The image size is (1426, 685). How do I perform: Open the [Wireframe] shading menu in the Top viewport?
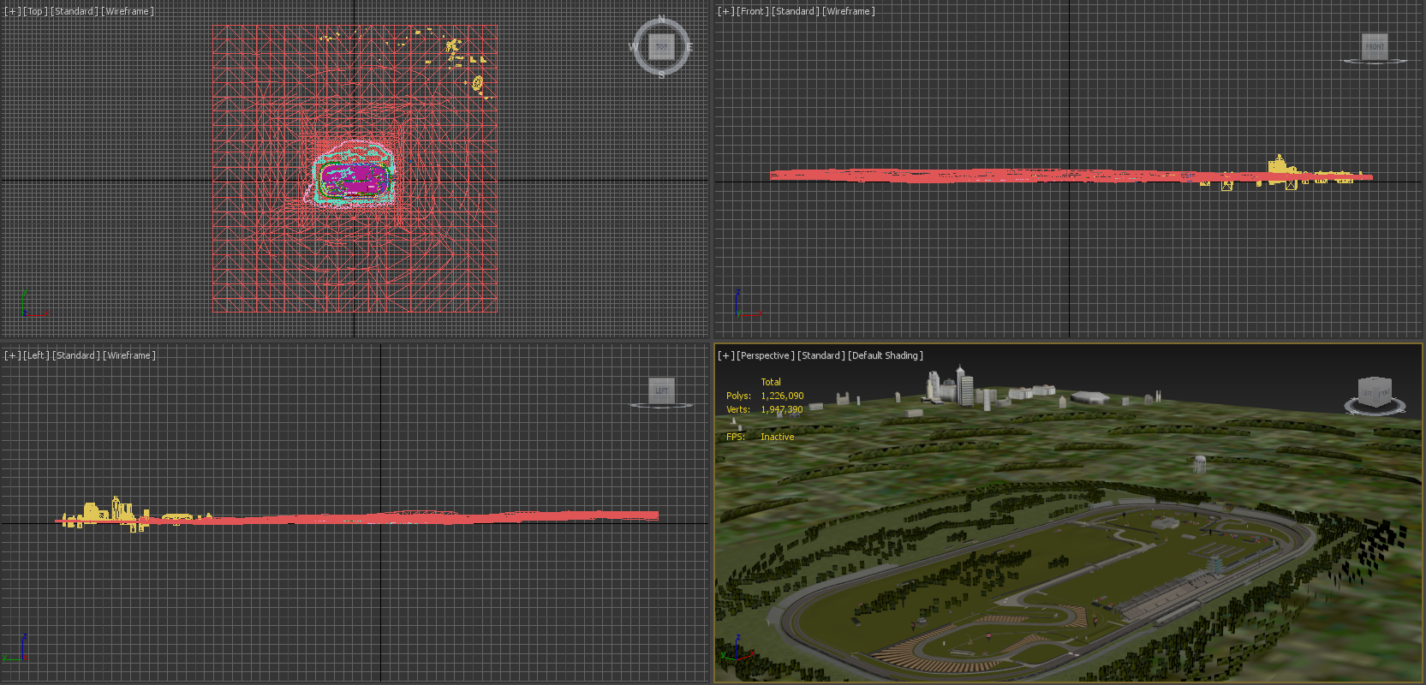(128, 11)
